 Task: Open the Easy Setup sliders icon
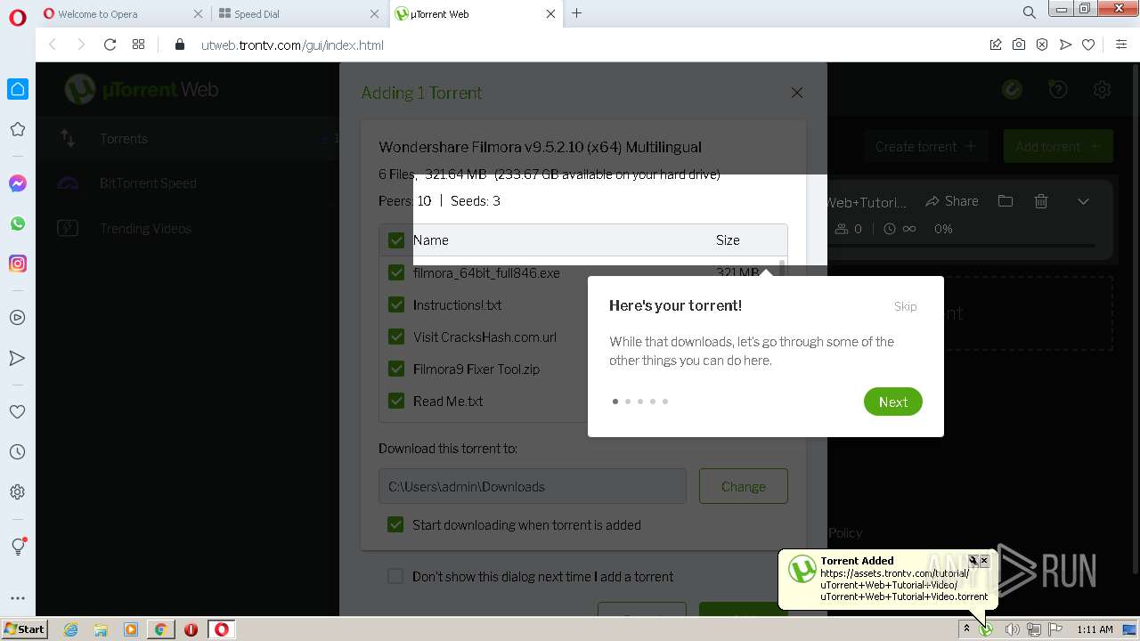click(1121, 45)
